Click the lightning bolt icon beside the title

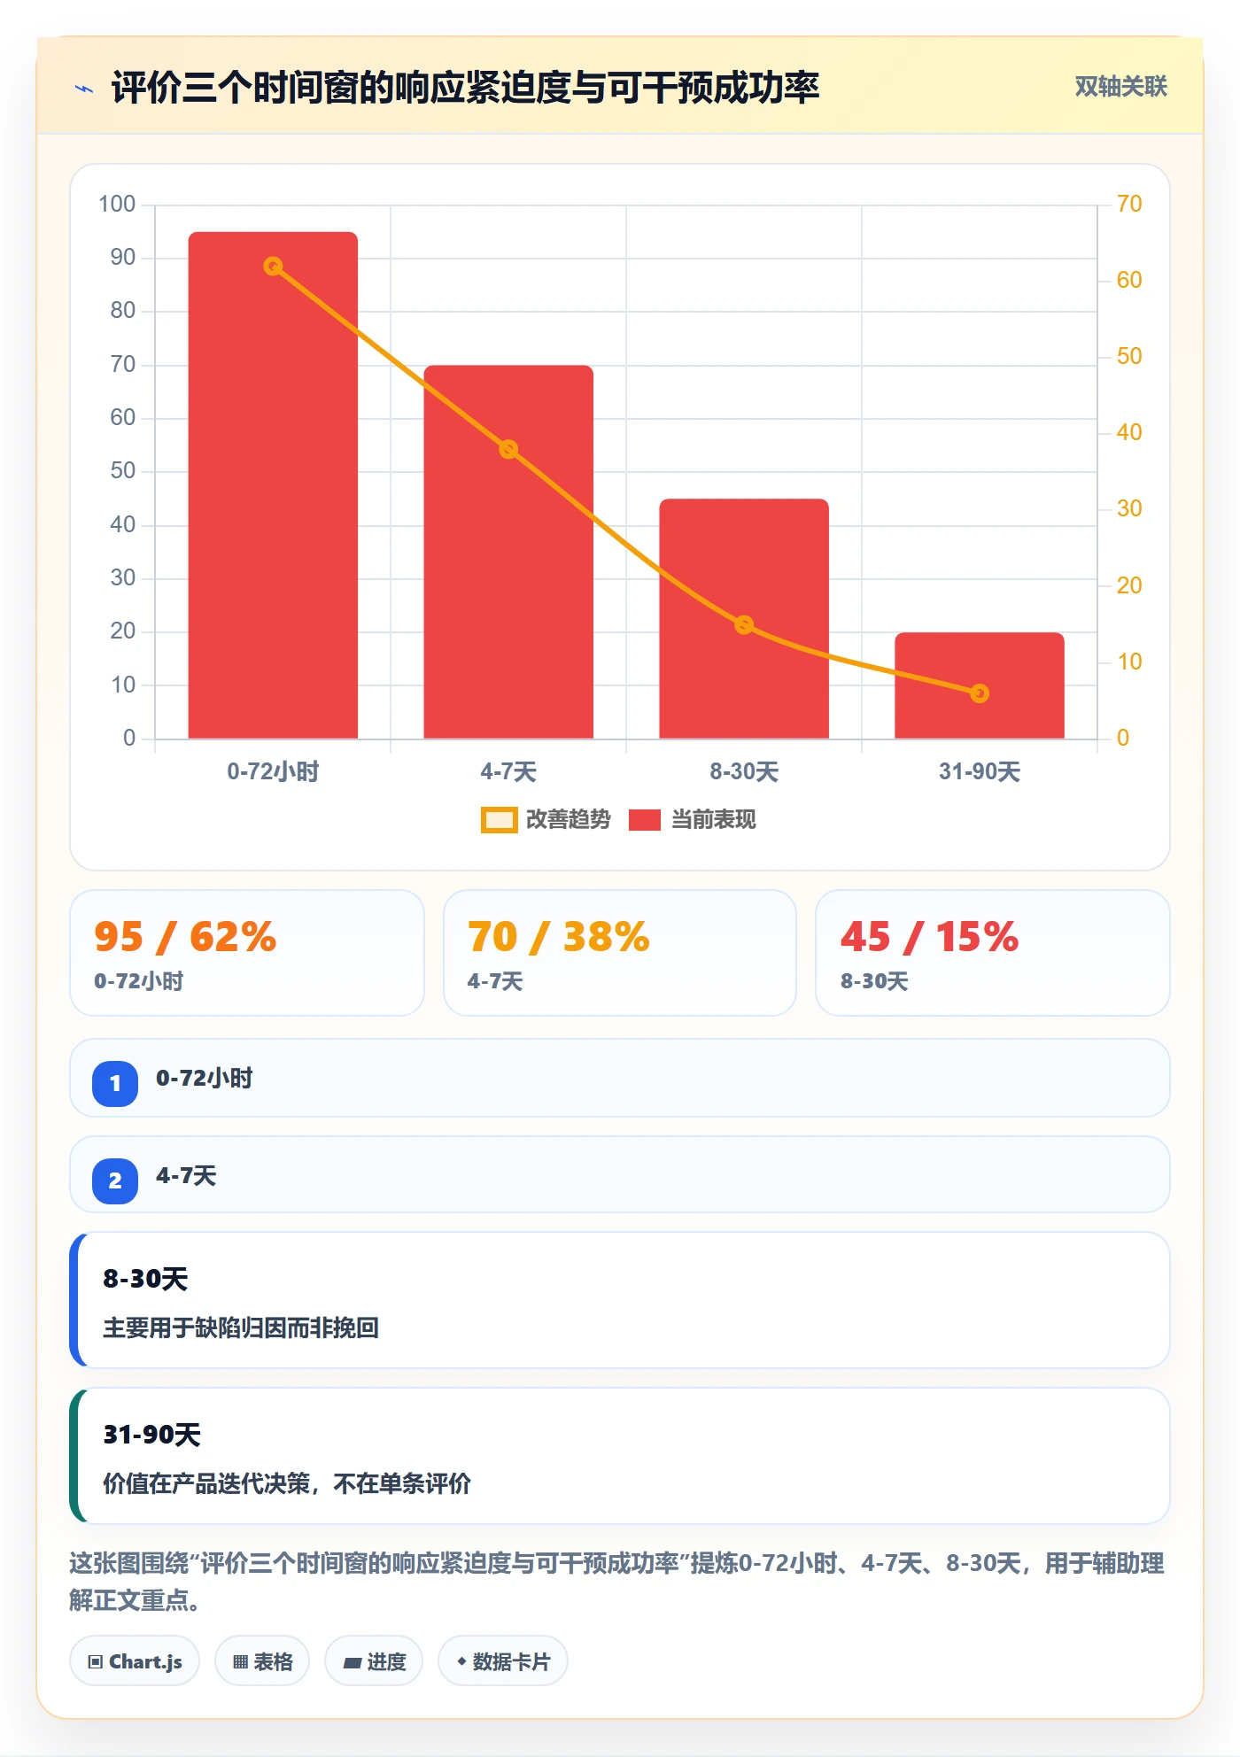click(84, 89)
